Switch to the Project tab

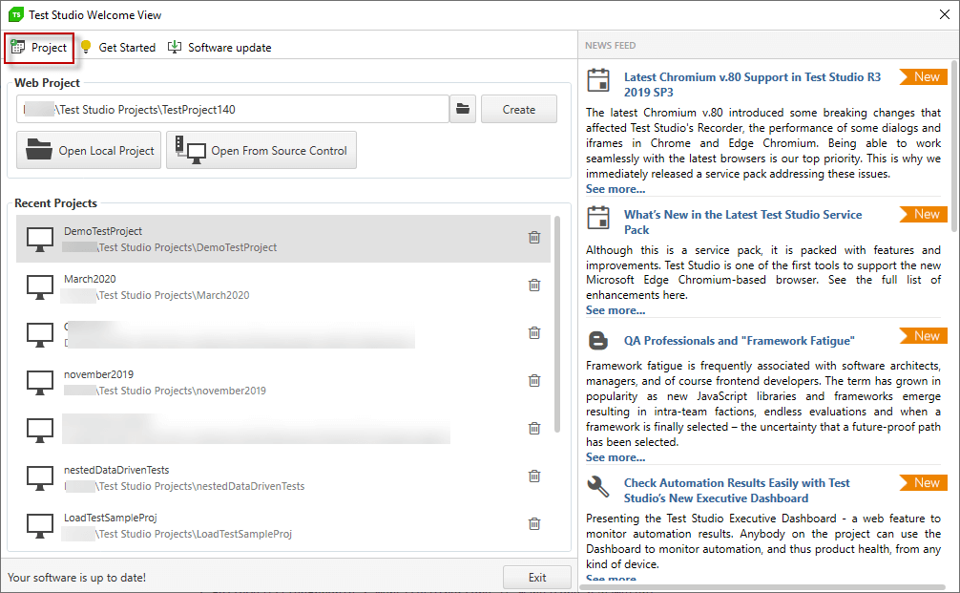coord(39,48)
